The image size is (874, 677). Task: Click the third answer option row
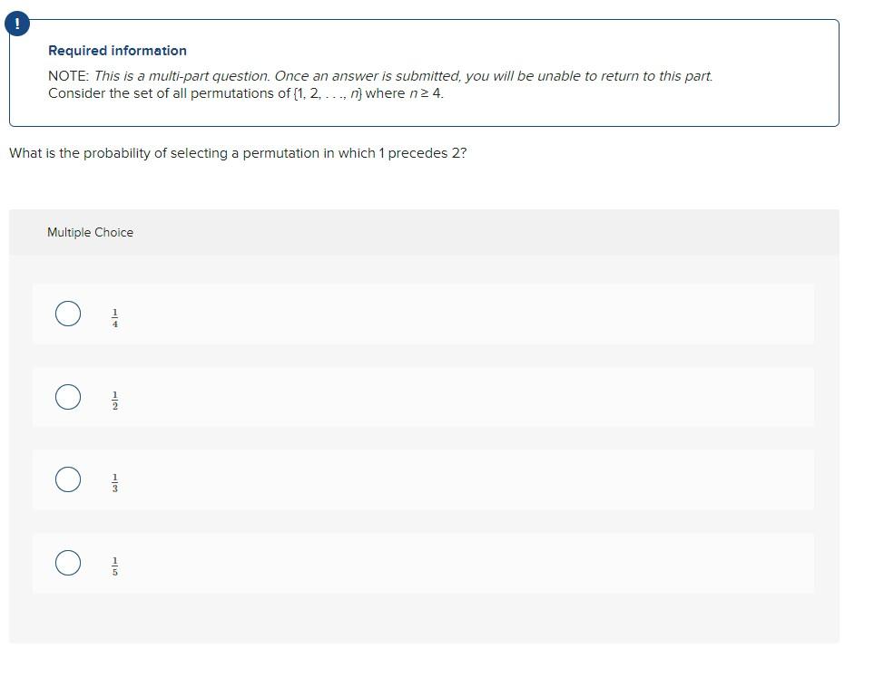point(423,480)
